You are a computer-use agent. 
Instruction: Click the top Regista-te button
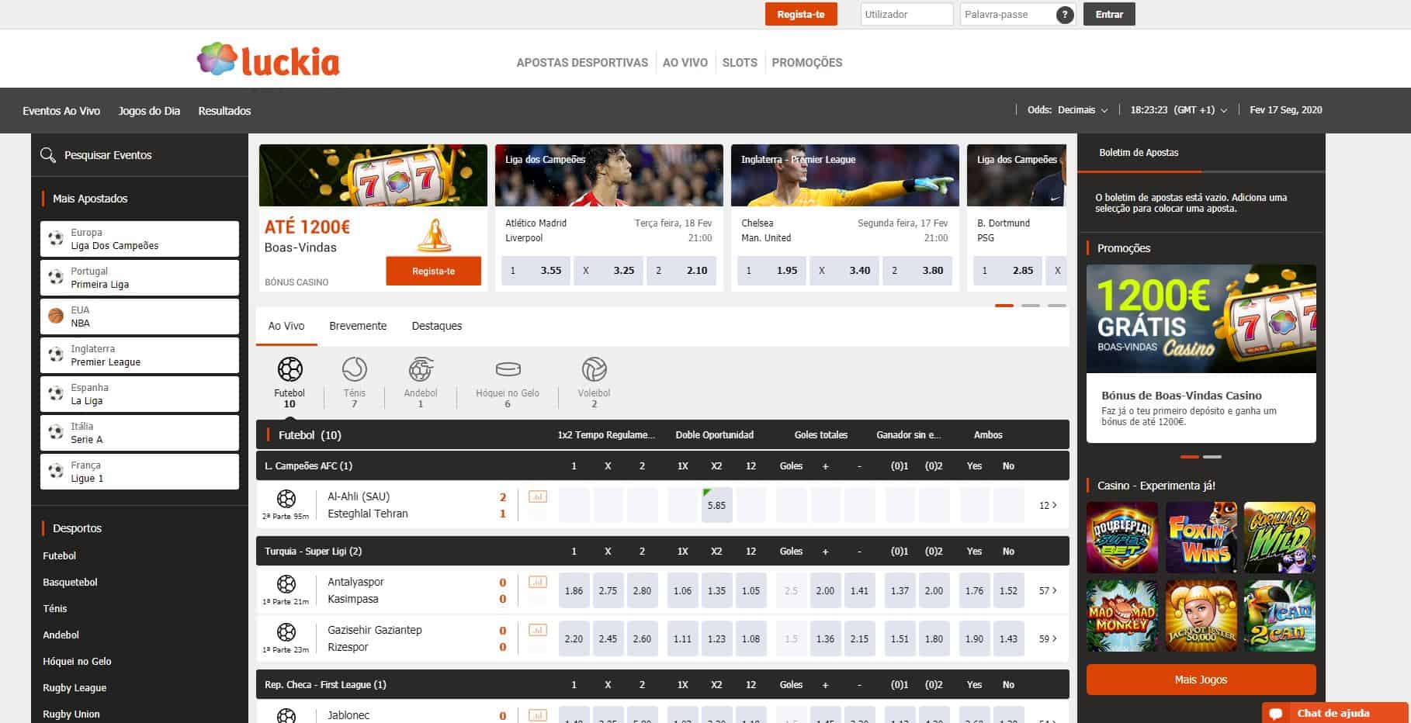pyautogui.click(x=801, y=14)
